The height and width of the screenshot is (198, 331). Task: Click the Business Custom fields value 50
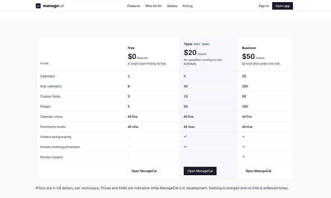[244, 96]
